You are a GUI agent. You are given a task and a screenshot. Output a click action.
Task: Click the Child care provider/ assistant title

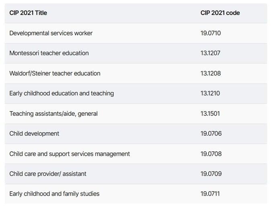(48, 174)
